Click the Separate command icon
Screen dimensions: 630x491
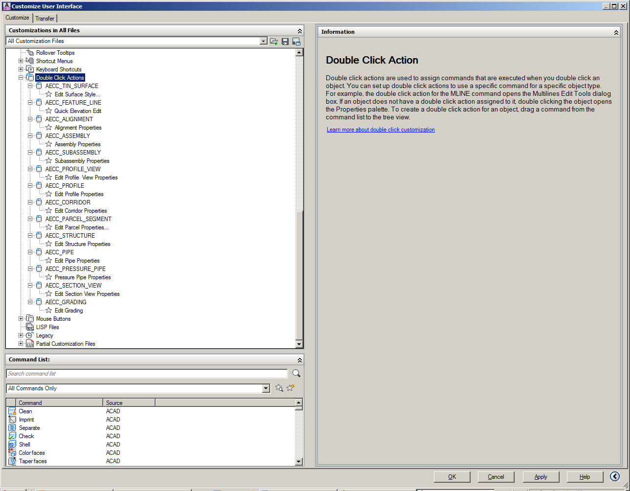coord(12,428)
